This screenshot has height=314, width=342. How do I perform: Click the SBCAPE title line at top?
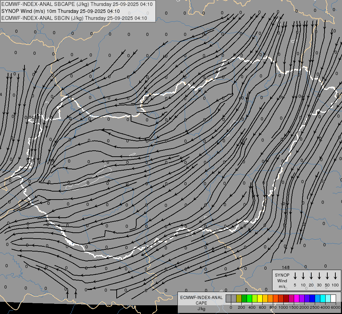77,4
